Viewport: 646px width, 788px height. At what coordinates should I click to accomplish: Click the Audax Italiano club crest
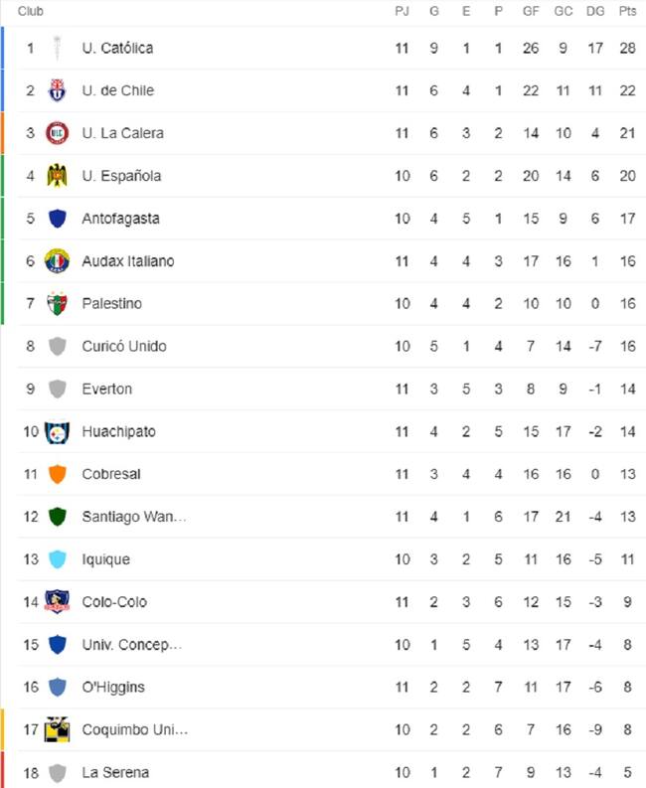pos(57,260)
